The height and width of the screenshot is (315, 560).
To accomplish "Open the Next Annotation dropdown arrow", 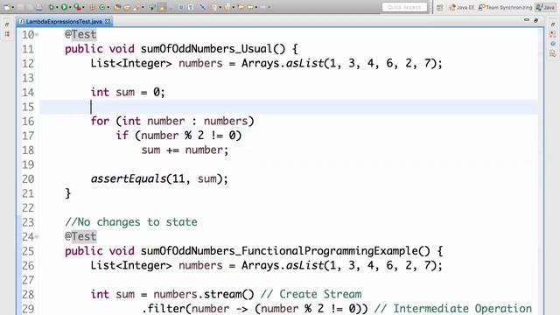I will point(220,7).
